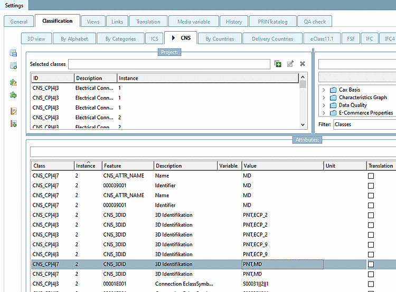
Task: Click the green plus add class icon
Action: click(278, 64)
